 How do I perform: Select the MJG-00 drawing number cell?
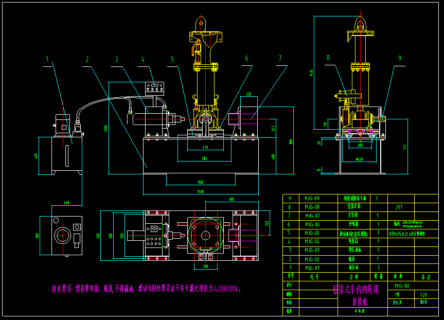pyautogui.click(x=402, y=285)
